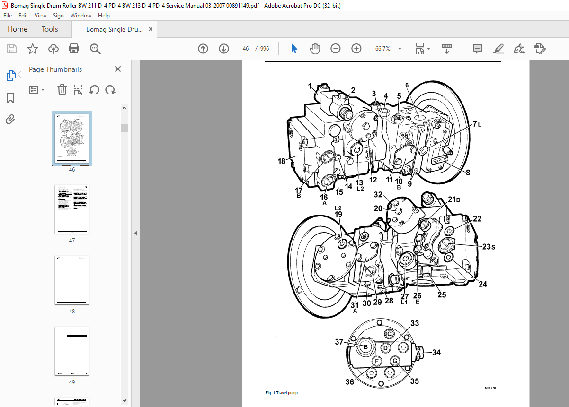
Task: Open the Help menu
Action: [x=104, y=16]
